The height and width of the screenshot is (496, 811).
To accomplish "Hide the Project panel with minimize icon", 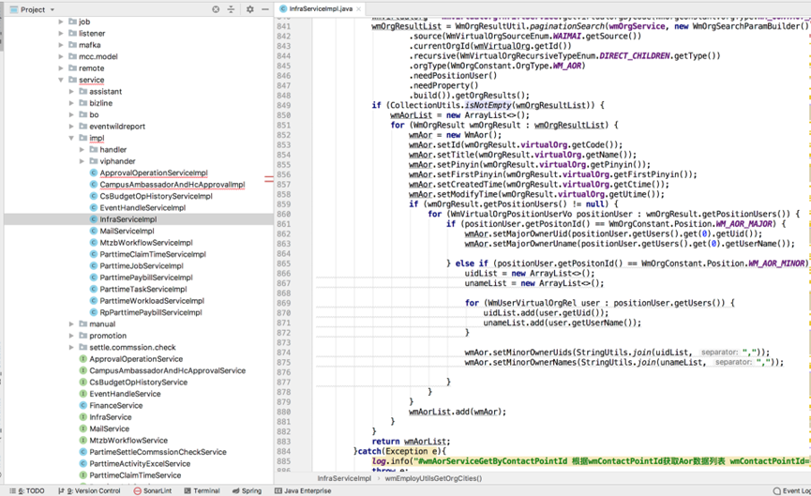I will [x=265, y=9].
